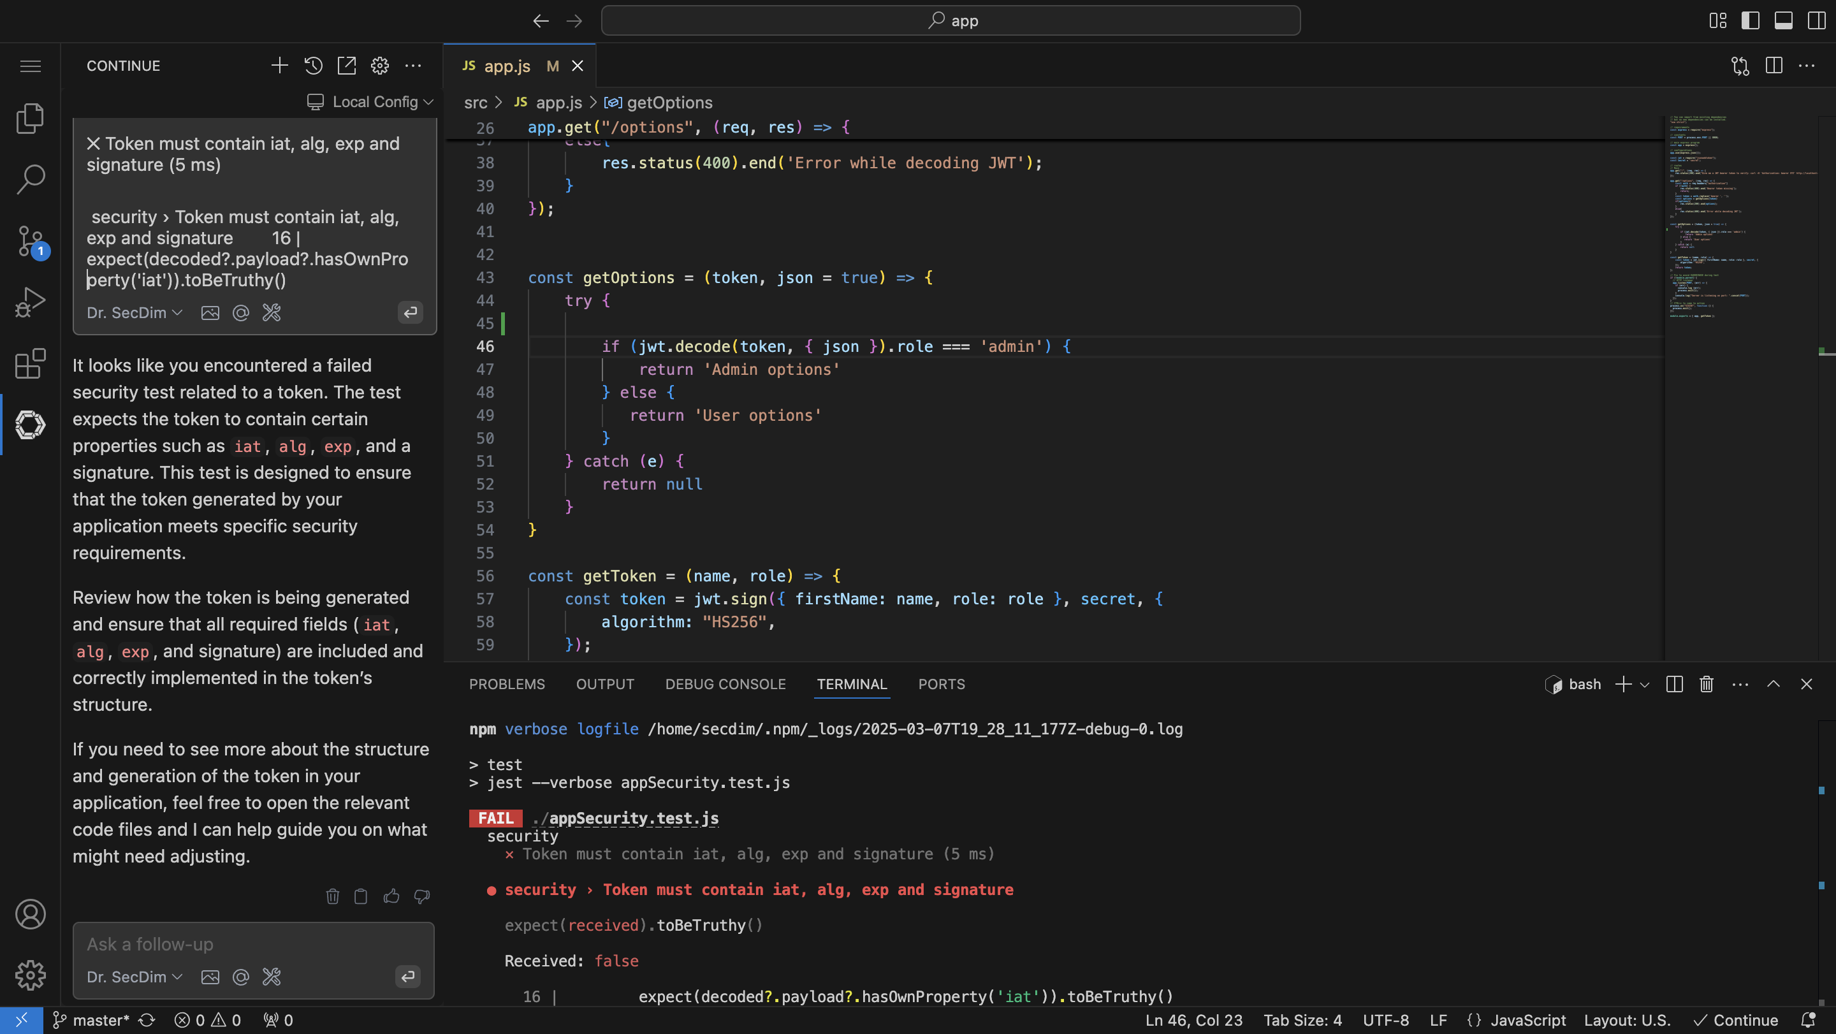The width and height of the screenshot is (1836, 1034).
Task: Open Continue settings gear in panel header
Action: click(x=380, y=66)
